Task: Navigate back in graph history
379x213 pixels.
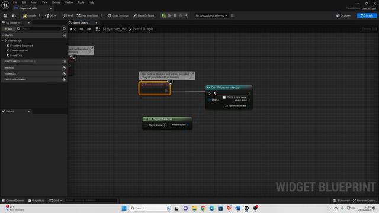Action: click(82, 29)
